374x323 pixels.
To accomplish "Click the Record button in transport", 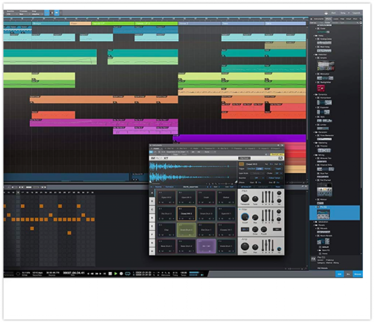I will click(x=121, y=273).
